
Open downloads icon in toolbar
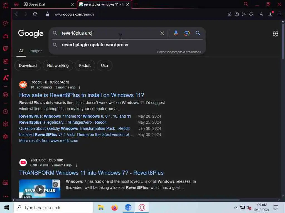click(271, 14)
